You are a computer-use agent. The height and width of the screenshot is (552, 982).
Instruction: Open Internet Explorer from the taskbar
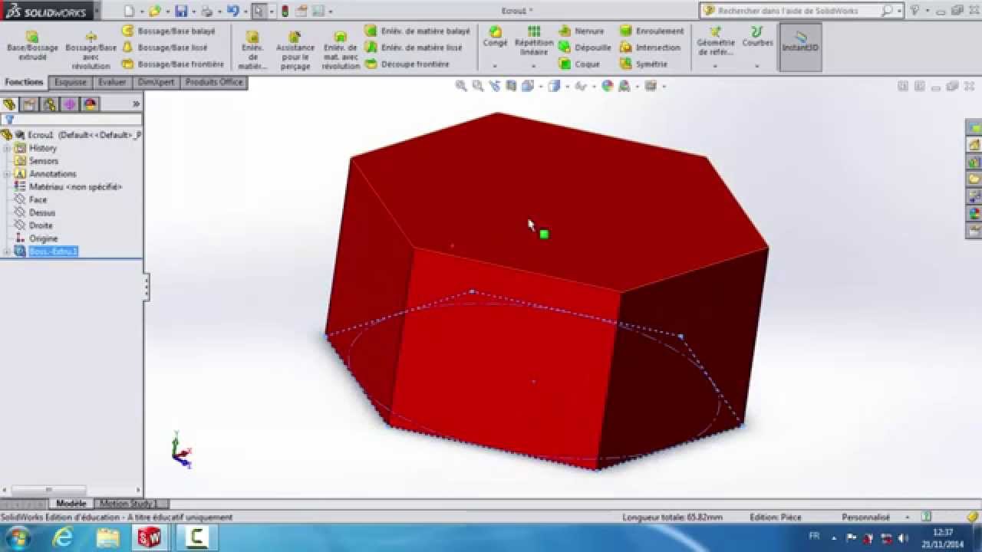point(62,538)
